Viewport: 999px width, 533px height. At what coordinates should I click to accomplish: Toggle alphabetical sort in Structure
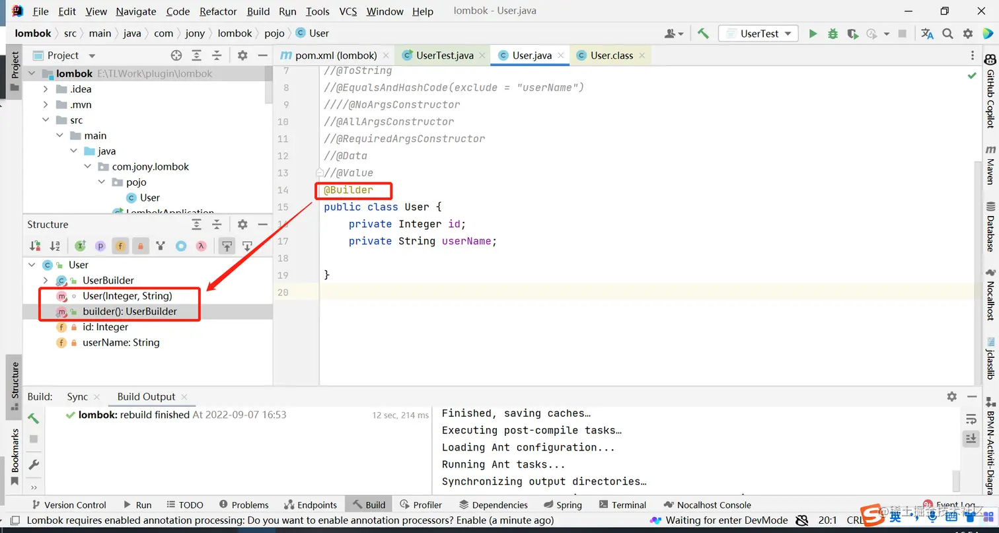(x=55, y=246)
